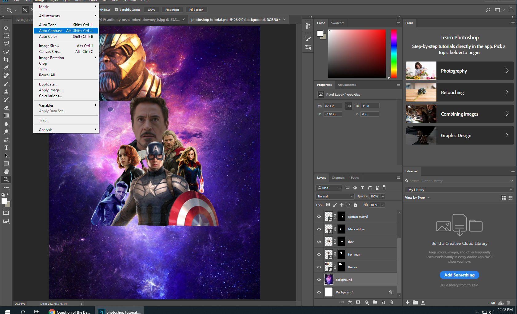Click Build library from this file link
The image size is (517, 314).
point(459,285)
